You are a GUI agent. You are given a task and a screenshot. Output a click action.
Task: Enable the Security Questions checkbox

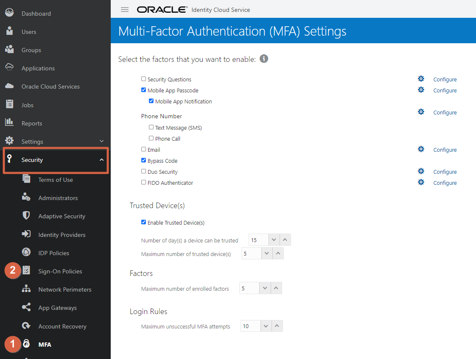(143, 79)
